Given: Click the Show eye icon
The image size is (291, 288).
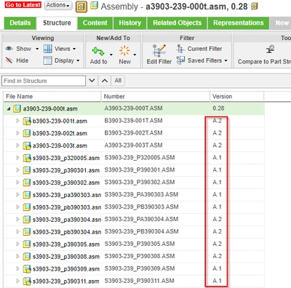Looking at the screenshot, I should tap(9, 49).
